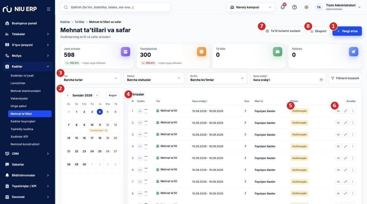Switch theme with the sun icon
Screen dimensions: 367x204
(x=307, y=7)
